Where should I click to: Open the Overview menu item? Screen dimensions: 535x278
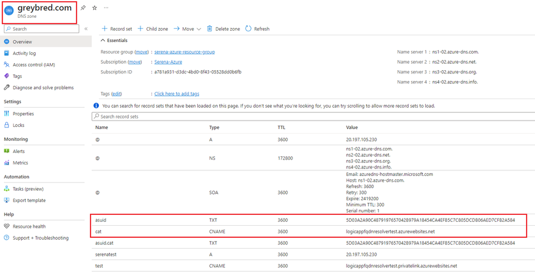pos(46,41)
